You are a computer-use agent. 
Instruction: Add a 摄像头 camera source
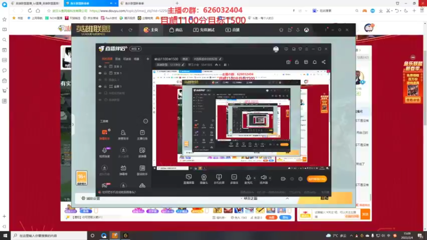204,179
